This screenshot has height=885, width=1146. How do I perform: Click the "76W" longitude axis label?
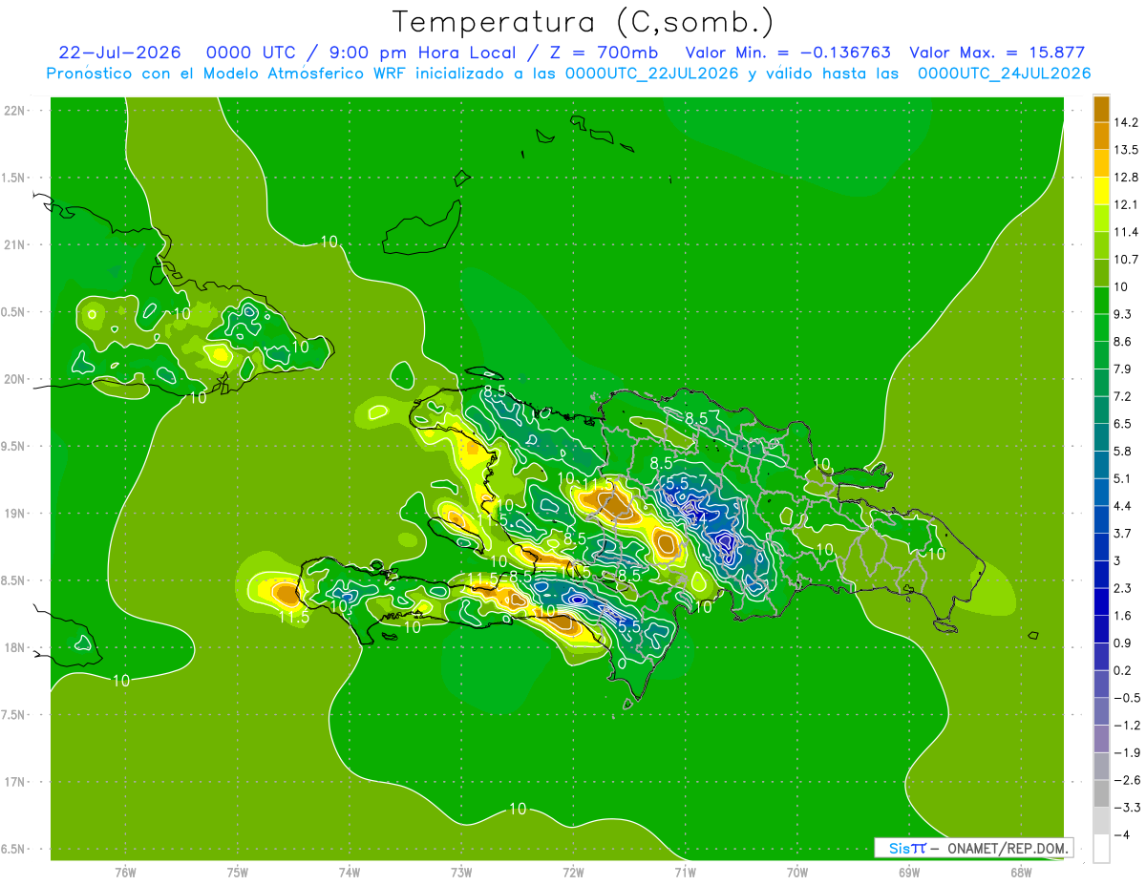point(125,873)
